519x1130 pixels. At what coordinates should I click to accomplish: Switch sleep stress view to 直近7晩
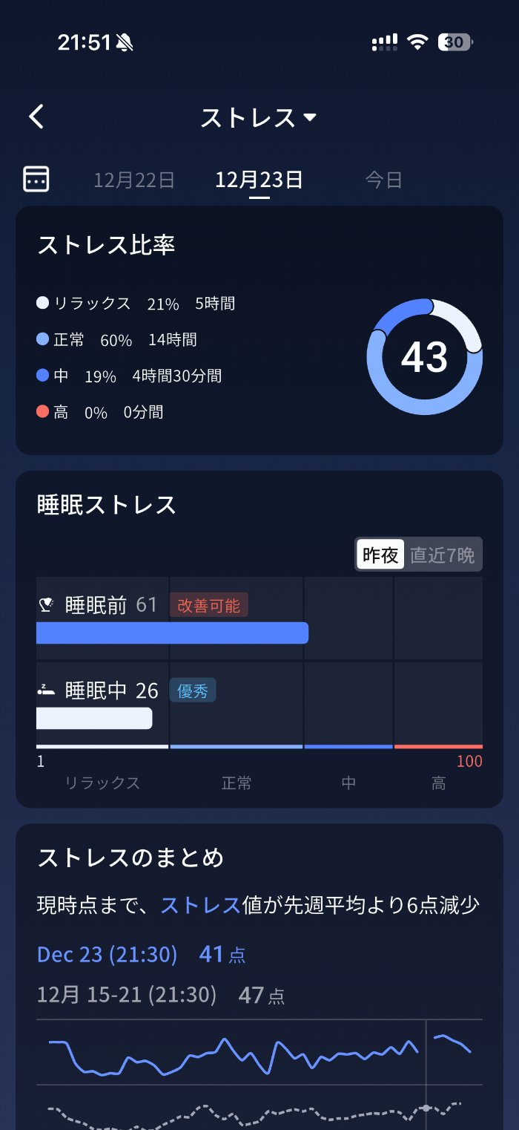pyautogui.click(x=443, y=555)
